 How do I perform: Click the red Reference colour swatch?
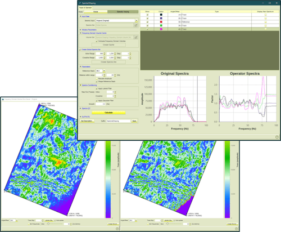[x=161, y=22]
